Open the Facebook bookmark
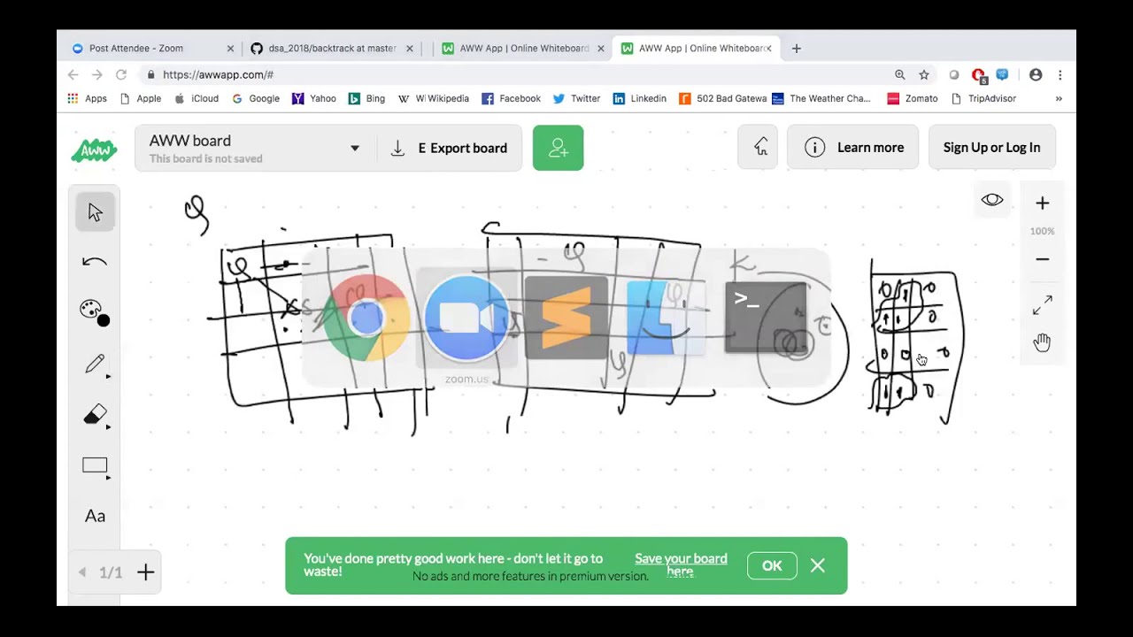This screenshot has width=1133, height=637. 511,99
